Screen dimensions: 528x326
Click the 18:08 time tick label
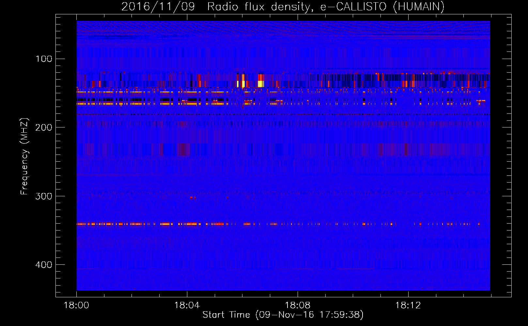pyautogui.click(x=298, y=305)
